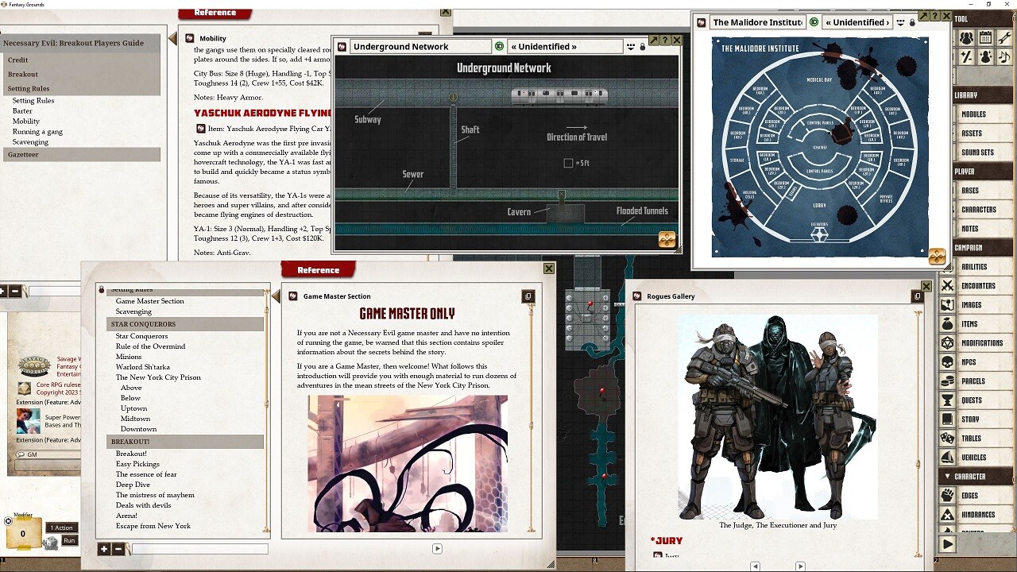Open the NPCs panel from the sidebar
1017x572 pixels.
coord(976,361)
